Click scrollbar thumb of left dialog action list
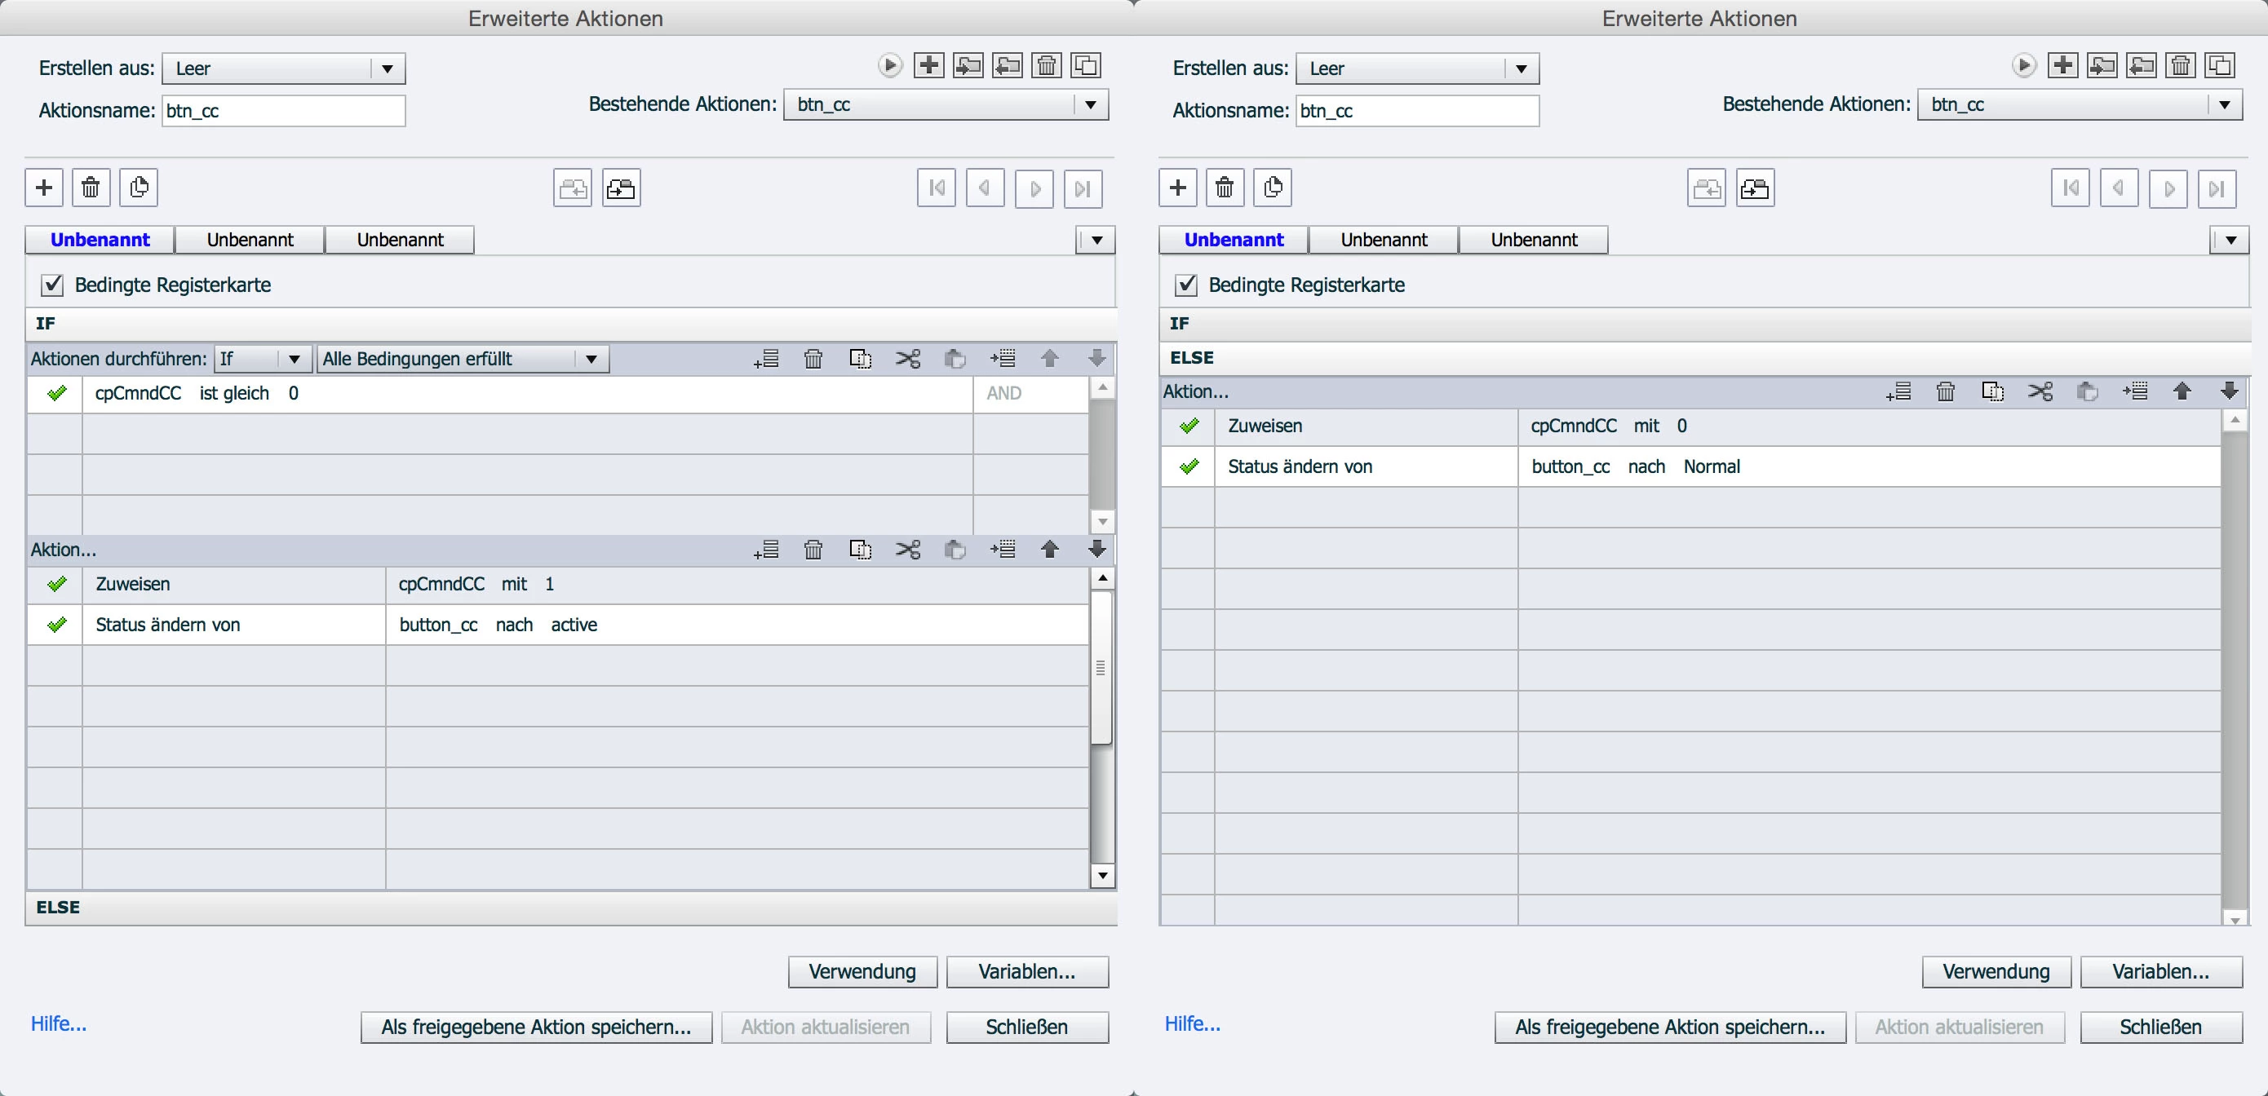2268x1096 pixels. click(1101, 667)
